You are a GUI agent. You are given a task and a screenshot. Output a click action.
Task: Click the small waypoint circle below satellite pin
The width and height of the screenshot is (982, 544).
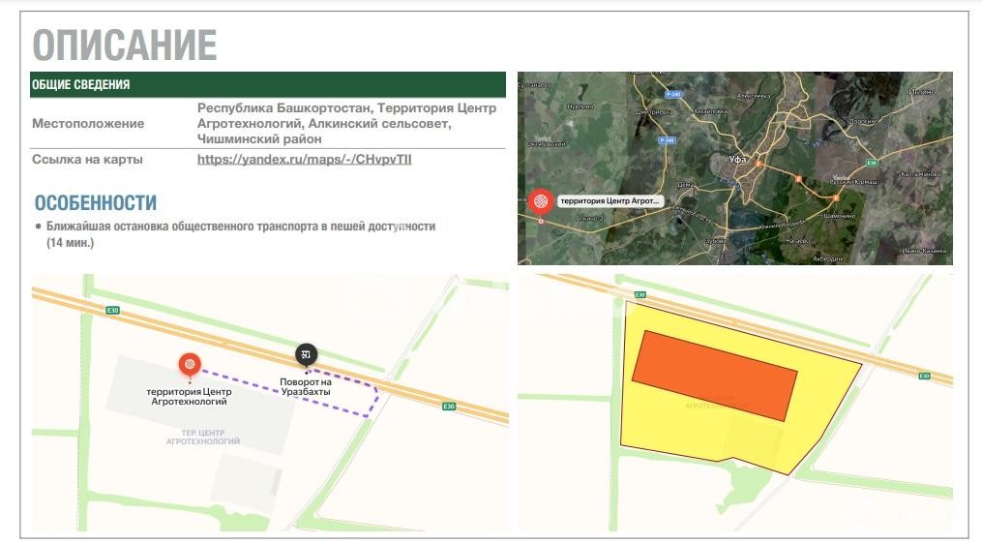point(541,221)
